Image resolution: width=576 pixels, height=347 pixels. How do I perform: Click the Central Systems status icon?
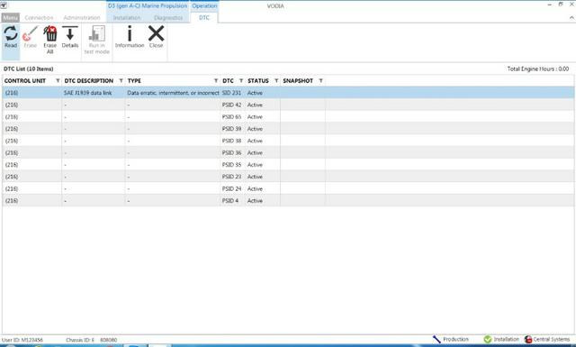[528, 339]
